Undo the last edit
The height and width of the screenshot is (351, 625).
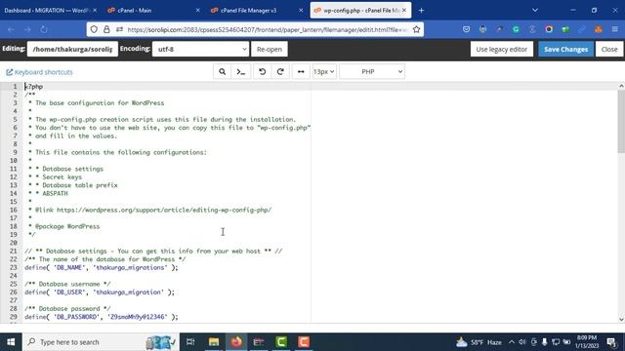click(263, 71)
